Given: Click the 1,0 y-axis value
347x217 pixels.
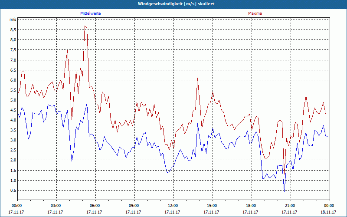Looking at the screenshot, I should (x=13, y=180).
